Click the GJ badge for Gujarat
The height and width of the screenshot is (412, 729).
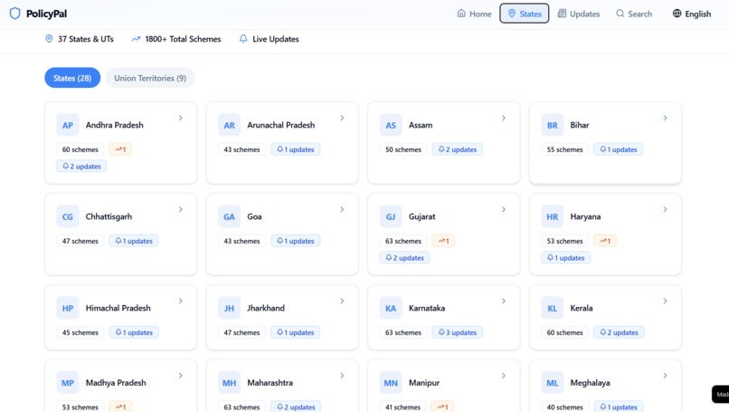coord(391,216)
